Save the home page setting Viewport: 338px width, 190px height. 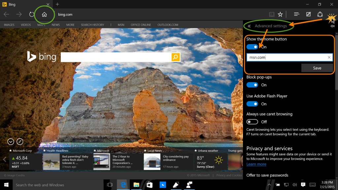(317, 68)
